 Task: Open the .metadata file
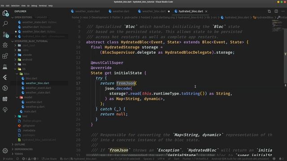coord(29,131)
